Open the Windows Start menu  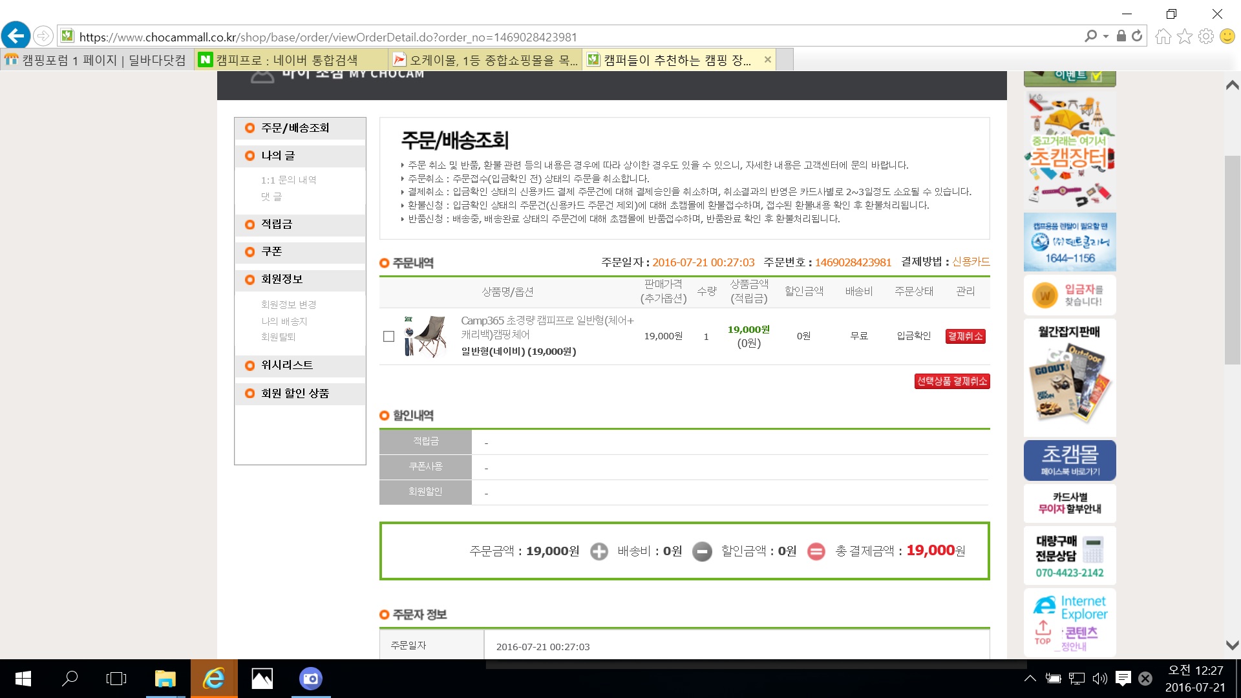23,679
